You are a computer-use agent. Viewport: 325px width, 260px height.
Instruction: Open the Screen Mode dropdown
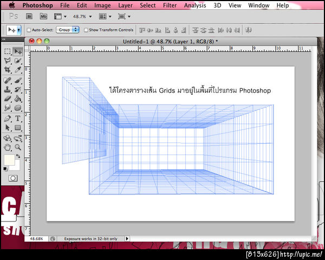pyautogui.click(x=124, y=16)
